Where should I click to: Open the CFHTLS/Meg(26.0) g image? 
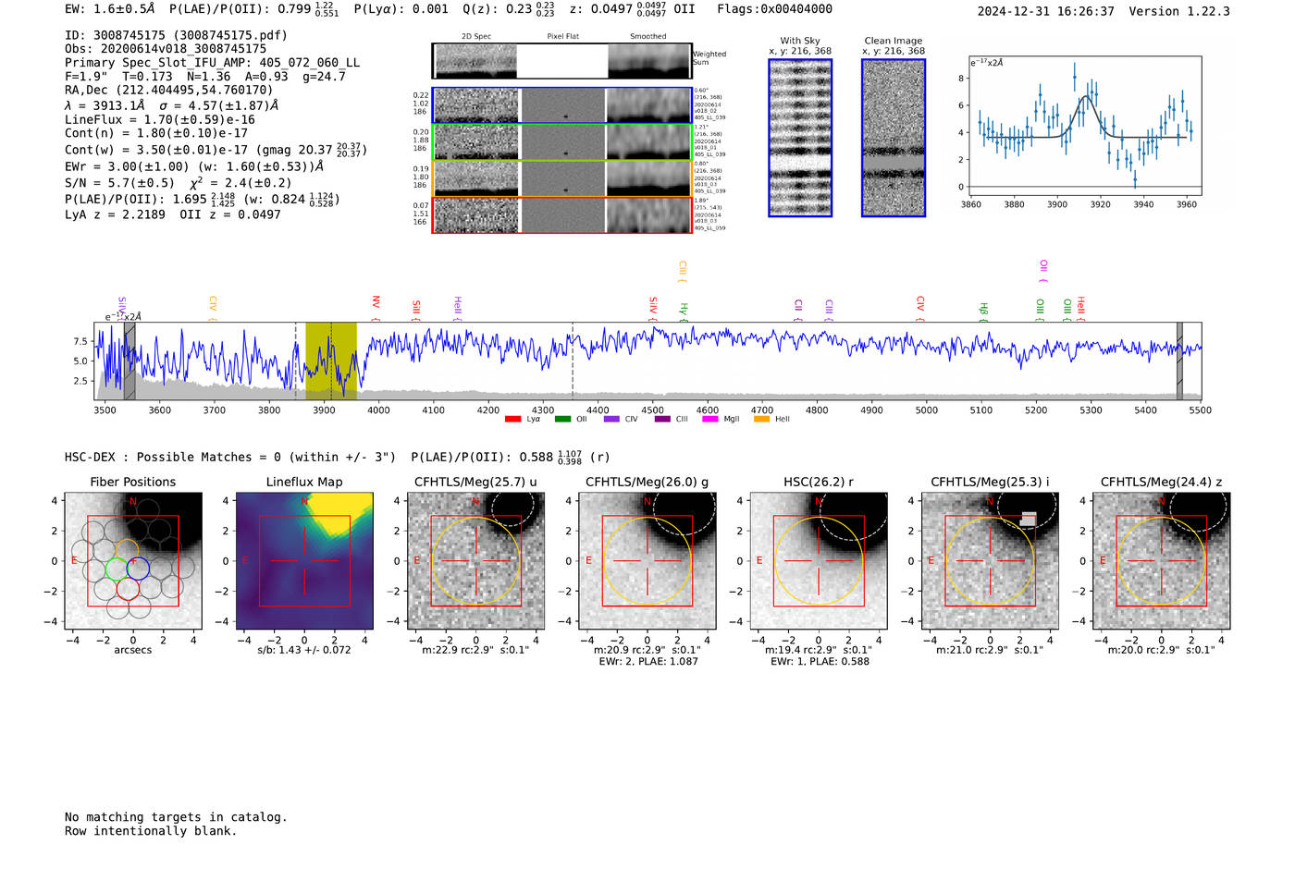click(x=647, y=560)
